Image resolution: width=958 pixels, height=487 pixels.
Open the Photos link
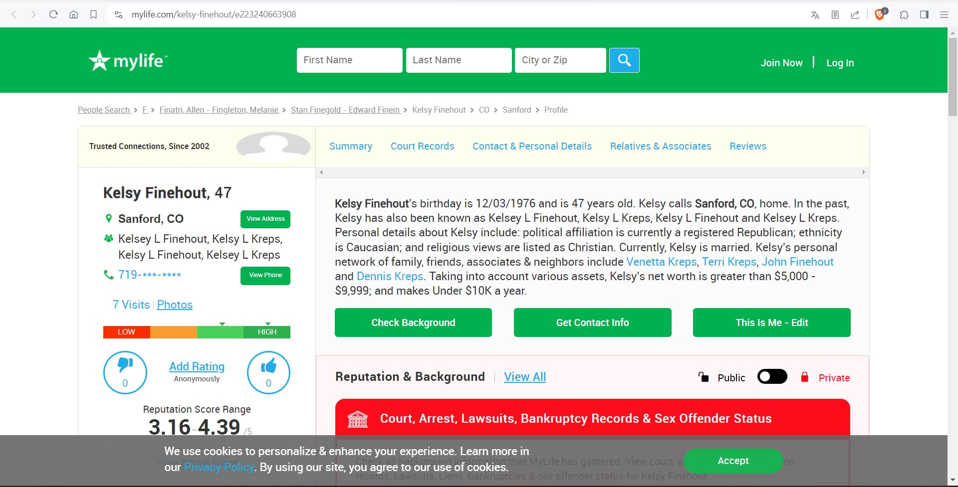pyautogui.click(x=175, y=305)
